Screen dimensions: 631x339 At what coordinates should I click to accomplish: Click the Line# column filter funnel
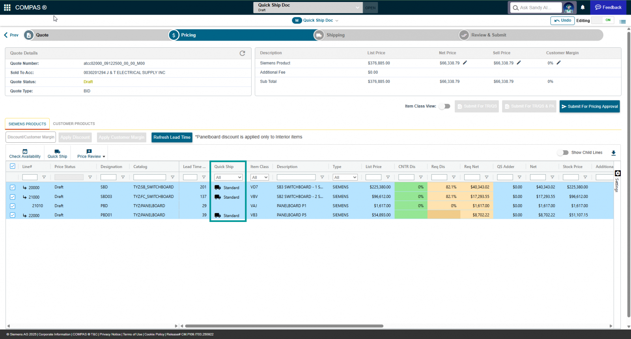44,177
